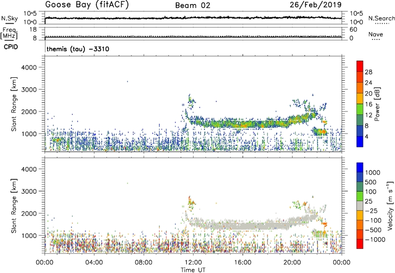The height and width of the screenshot is (273, 395).
Task: Click the 'Slant Range [km]' label of power plot
Action: (14, 104)
